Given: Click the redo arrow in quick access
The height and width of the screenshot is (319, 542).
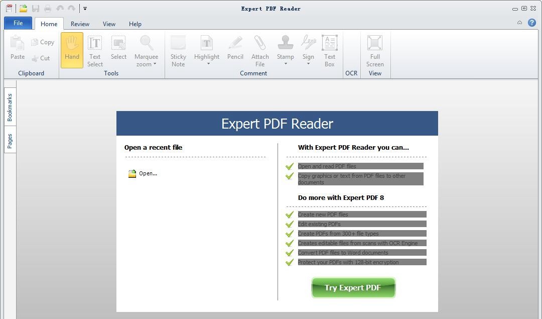Looking at the screenshot, I should (72, 8).
